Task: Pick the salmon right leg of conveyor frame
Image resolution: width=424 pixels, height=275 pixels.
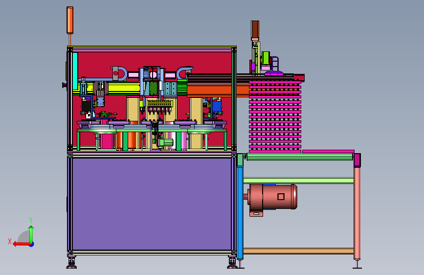Action: coord(357,213)
